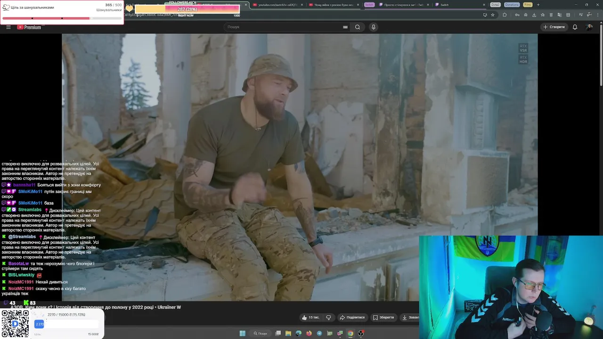The width and height of the screenshot is (603, 339).
Task: Click the YouTube search input field
Action: coord(283,27)
